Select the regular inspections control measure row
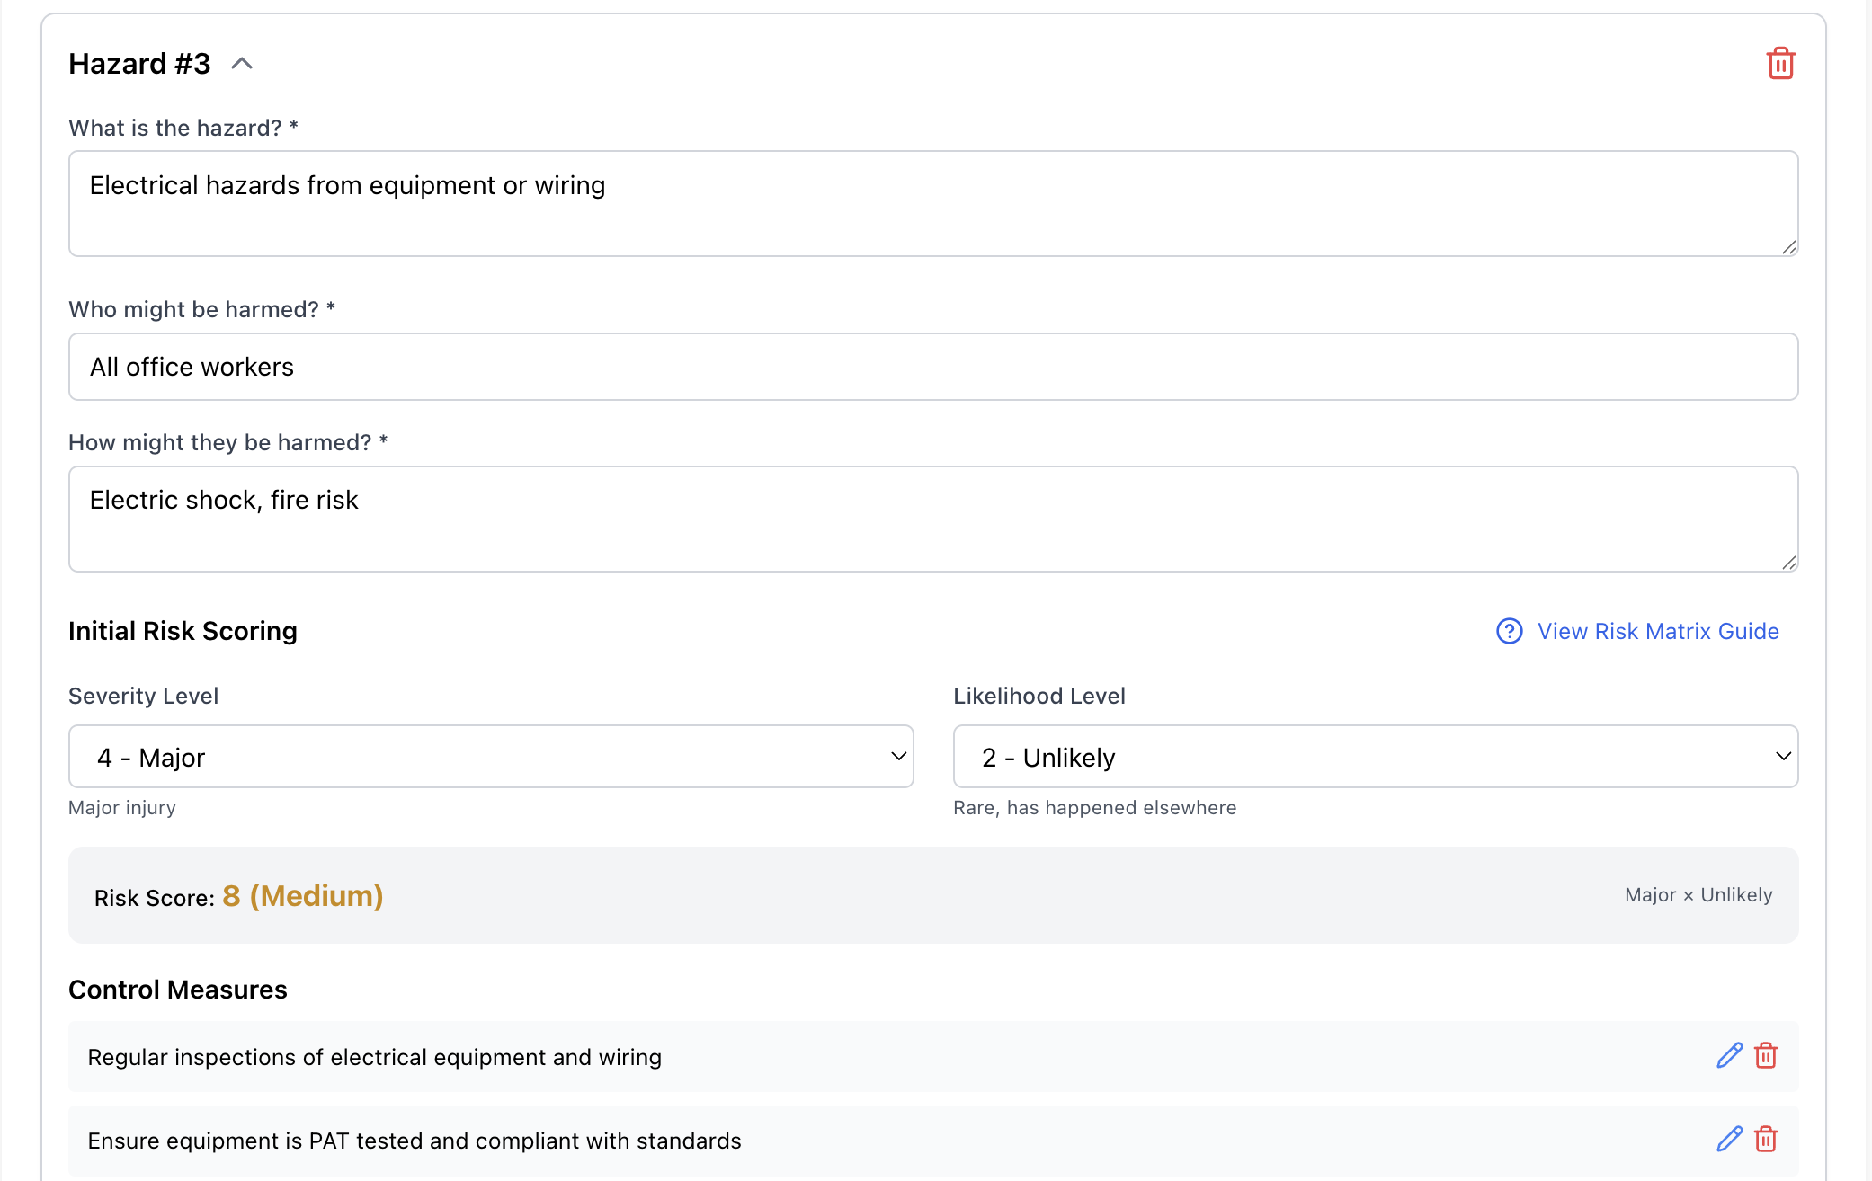 point(374,1057)
